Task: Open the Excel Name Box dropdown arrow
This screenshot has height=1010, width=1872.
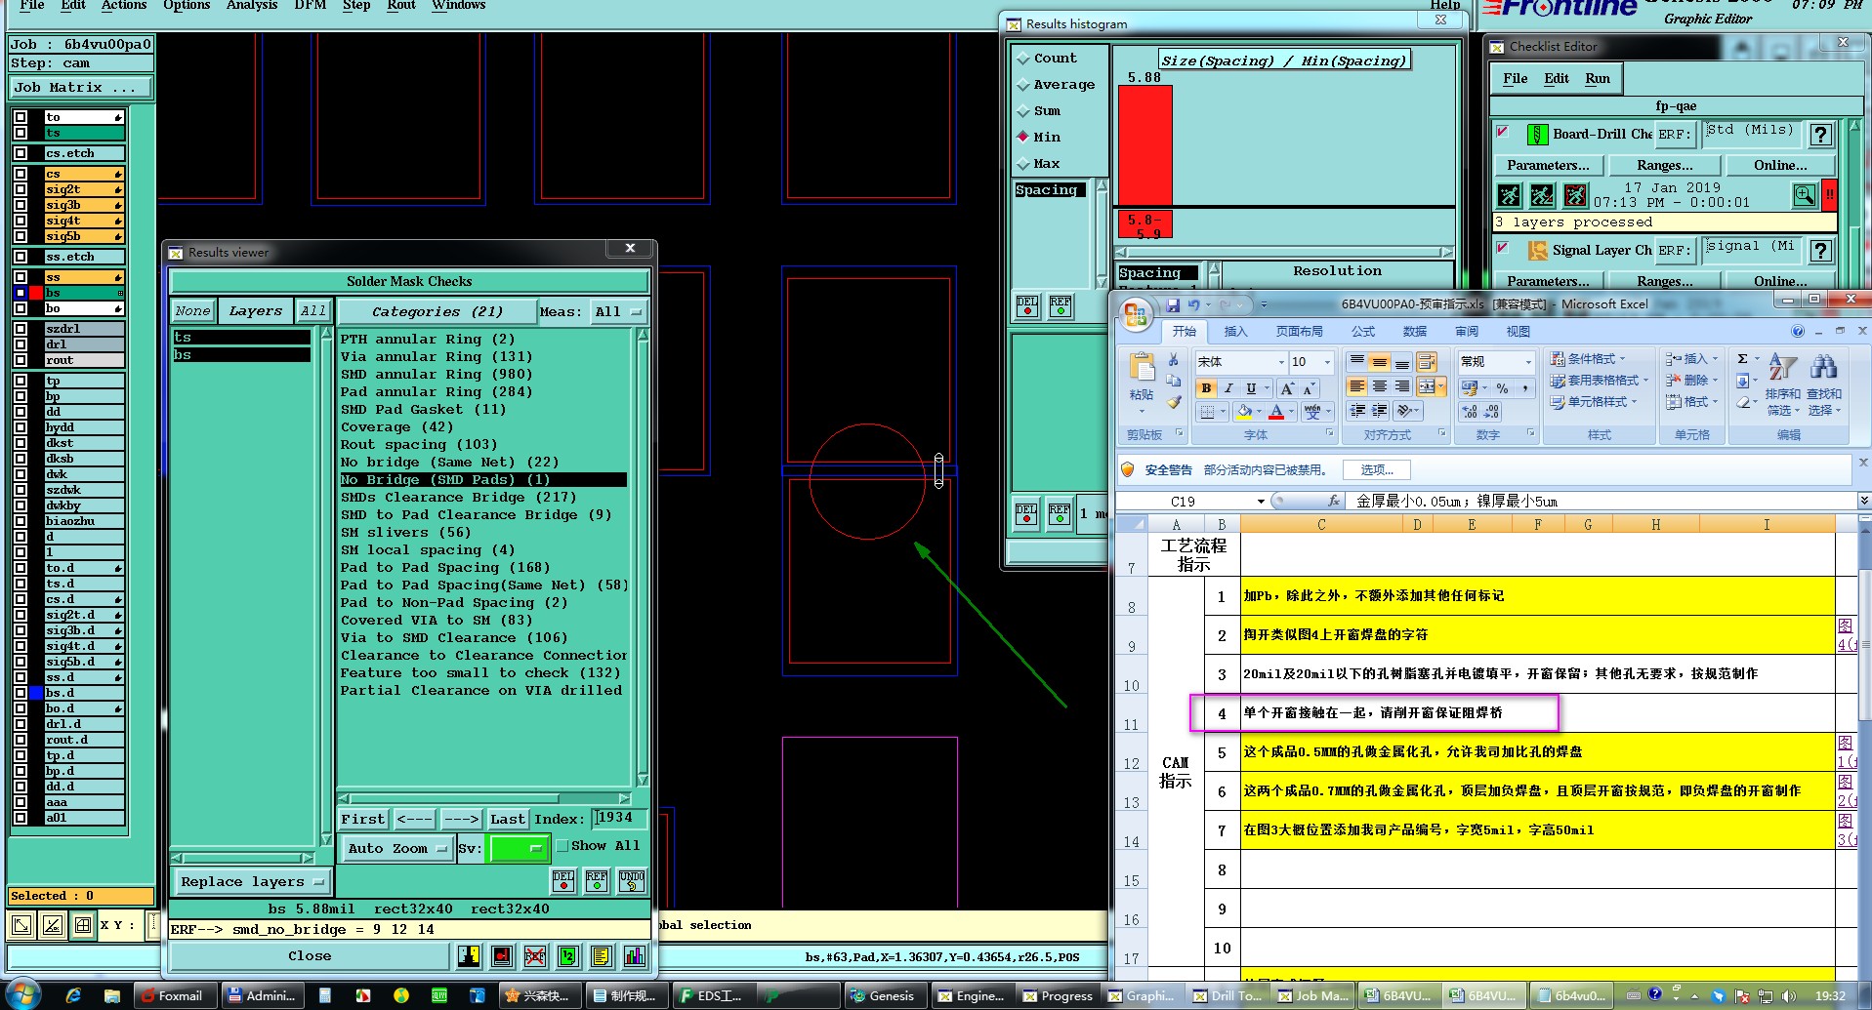Action: click(x=1261, y=502)
